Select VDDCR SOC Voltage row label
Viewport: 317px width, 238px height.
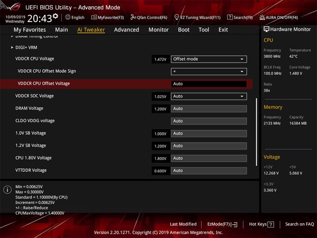(x=35, y=96)
